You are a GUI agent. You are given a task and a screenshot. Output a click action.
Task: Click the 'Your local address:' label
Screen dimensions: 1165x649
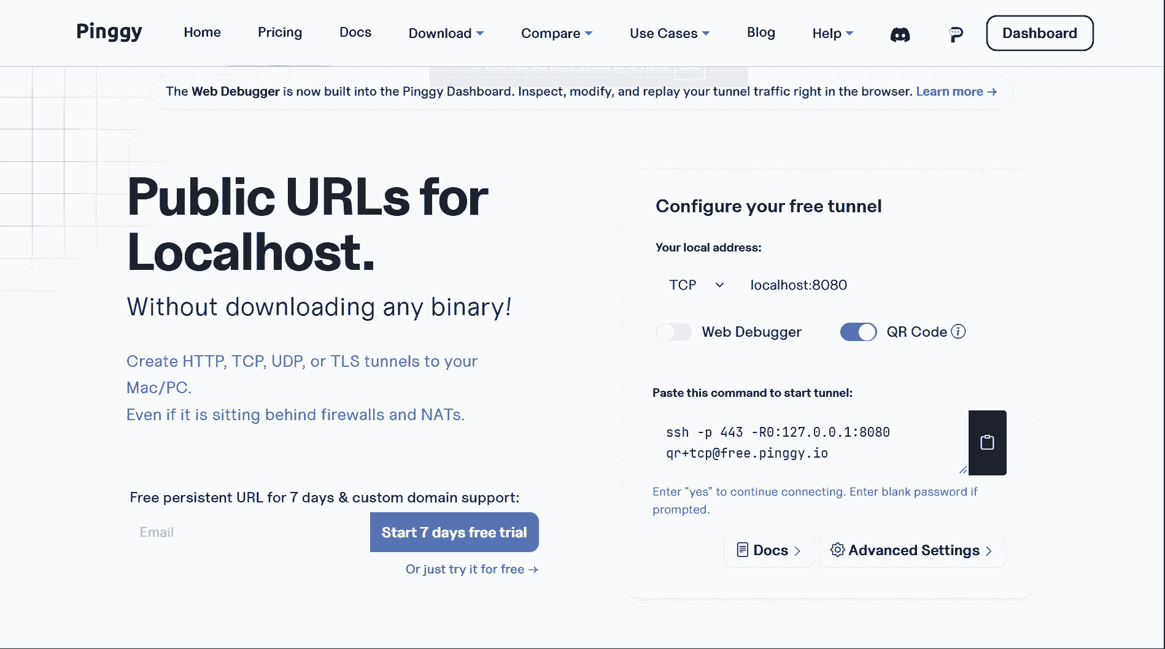pos(708,247)
